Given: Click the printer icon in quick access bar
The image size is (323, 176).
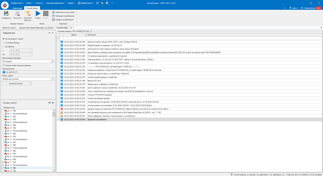Looking at the screenshot, I should click(x=107, y=3).
